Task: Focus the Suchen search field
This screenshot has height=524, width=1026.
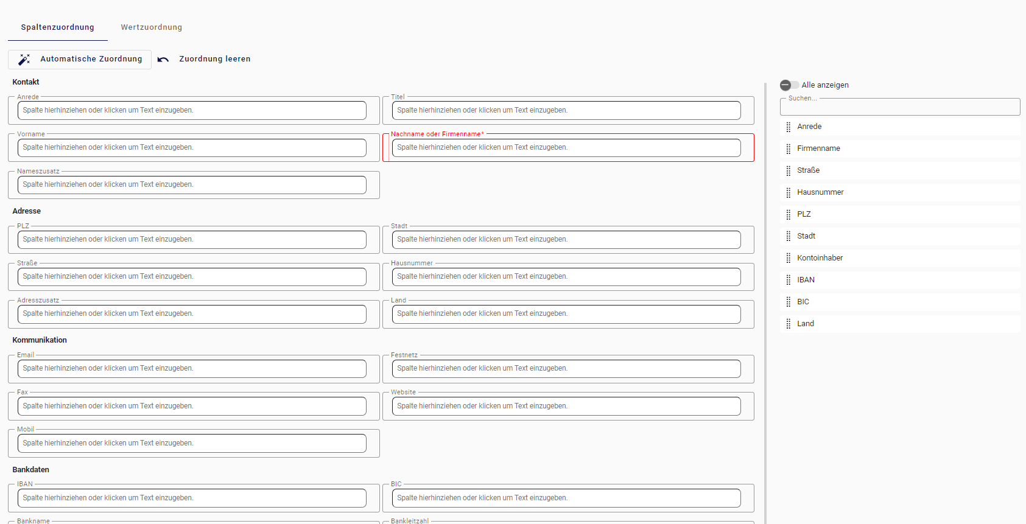Action: [900, 107]
